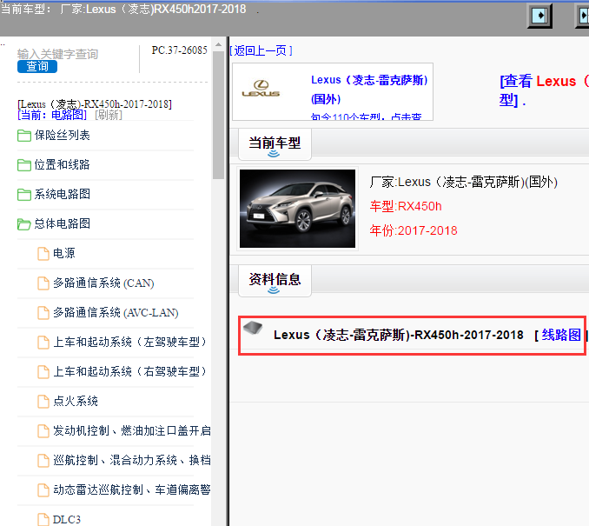The image size is (589, 526).
Task: Click the 总体电路图 open folder icon
Action: [24, 224]
